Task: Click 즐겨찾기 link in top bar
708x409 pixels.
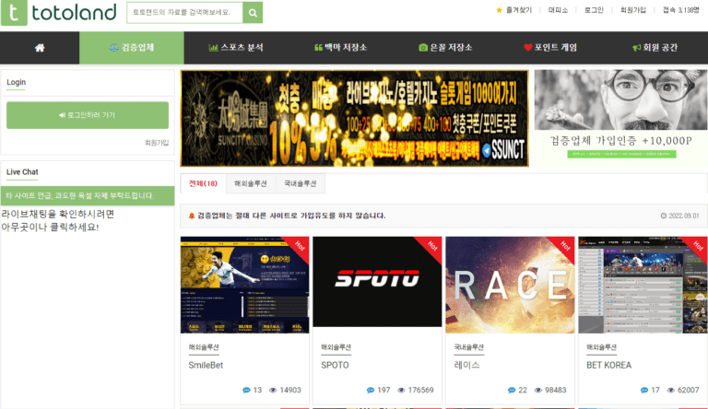Action: pyautogui.click(x=519, y=10)
